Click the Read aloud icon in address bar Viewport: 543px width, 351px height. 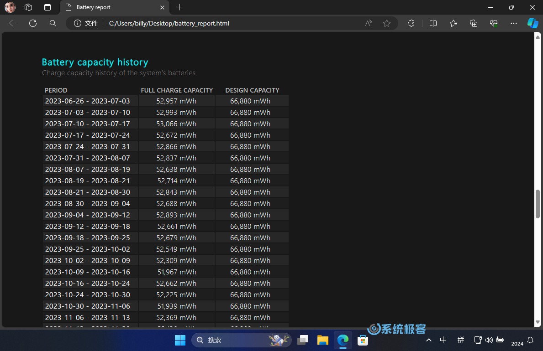click(x=369, y=23)
